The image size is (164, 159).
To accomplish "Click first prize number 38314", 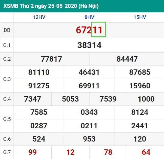I will [89, 45].
